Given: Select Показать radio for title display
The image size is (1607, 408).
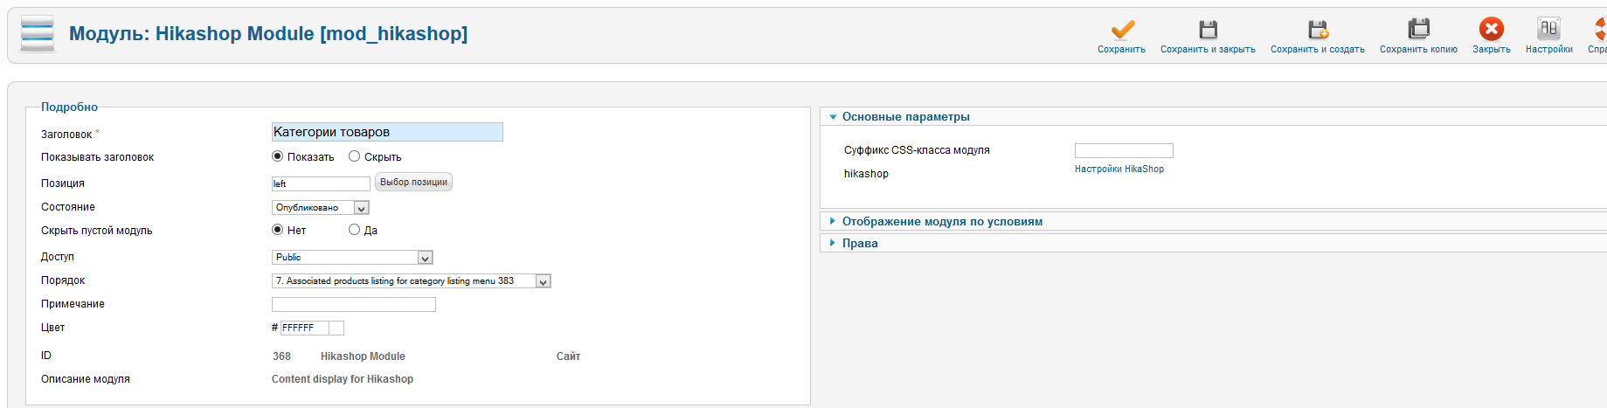Looking at the screenshot, I should click(278, 156).
